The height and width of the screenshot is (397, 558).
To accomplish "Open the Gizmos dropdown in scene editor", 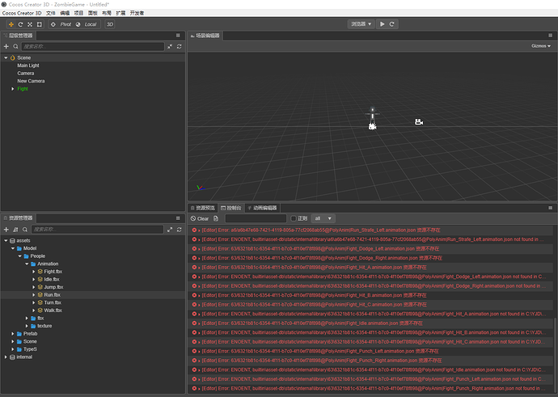I will 541,46.
